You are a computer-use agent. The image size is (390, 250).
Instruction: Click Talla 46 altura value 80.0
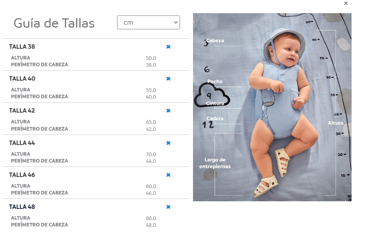[x=151, y=186]
